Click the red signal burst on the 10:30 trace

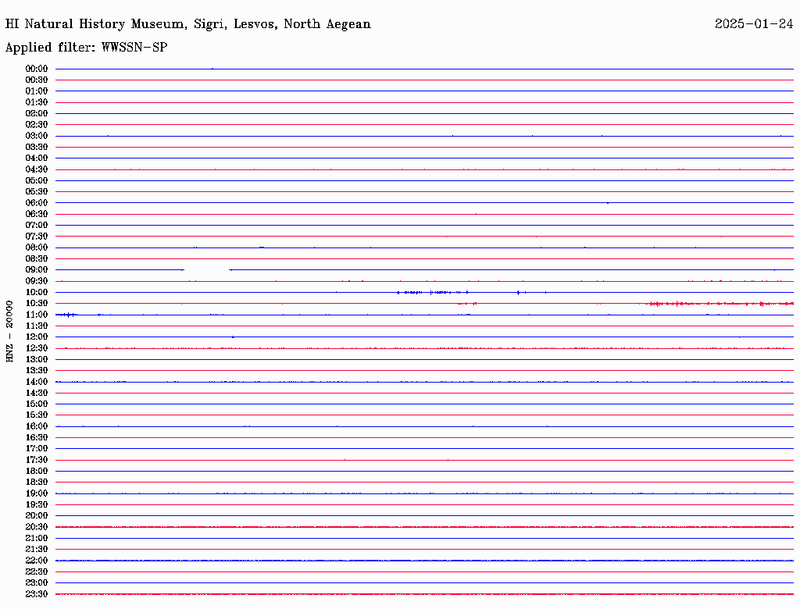click(x=720, y=304)
